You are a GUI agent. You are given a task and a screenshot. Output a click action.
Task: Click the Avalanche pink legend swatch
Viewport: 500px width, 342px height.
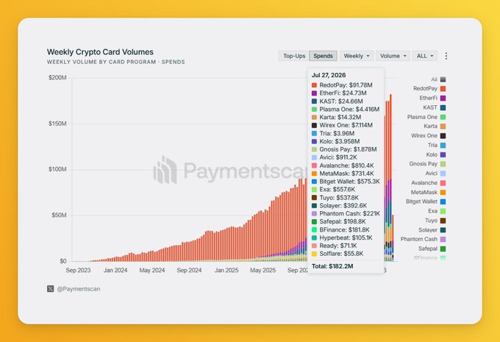(443, 183)
